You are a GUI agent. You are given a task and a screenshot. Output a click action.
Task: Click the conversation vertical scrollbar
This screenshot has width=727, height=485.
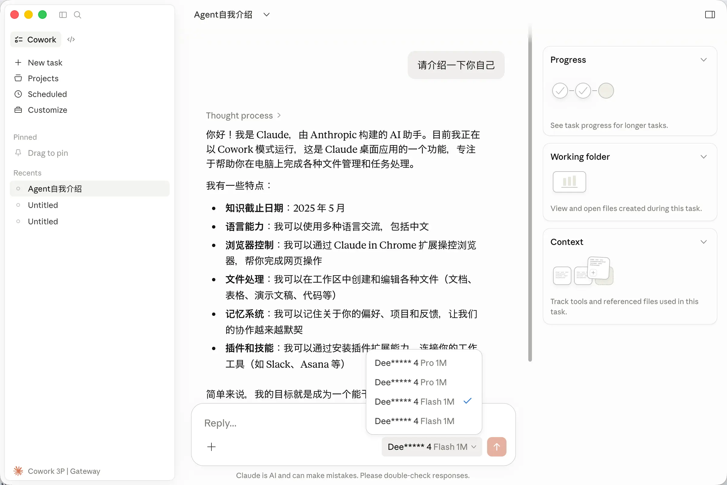click(530, 198)
